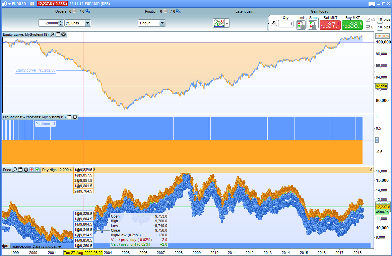Viewport: 392px width, 256px height.
Task: Click the 2008 label on the time axis
Action: [x=179, y=253]
